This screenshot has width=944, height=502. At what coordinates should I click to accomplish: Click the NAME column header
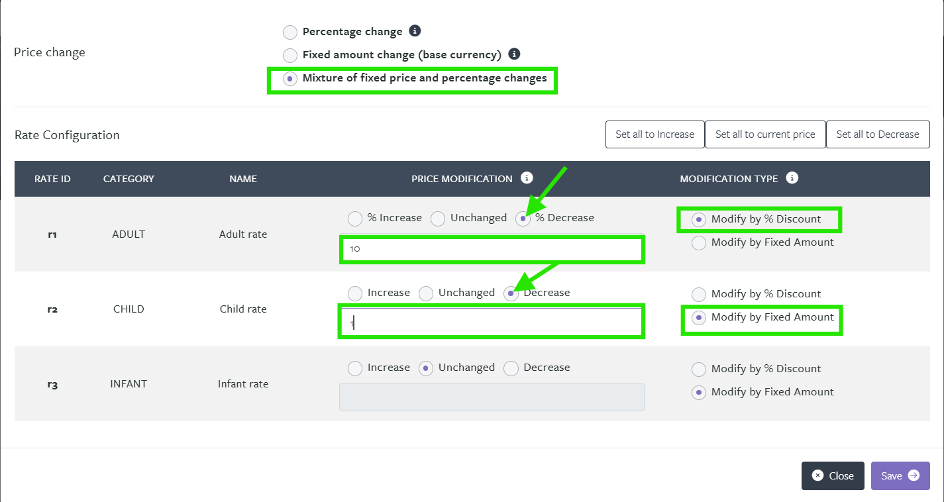point(243,179)
